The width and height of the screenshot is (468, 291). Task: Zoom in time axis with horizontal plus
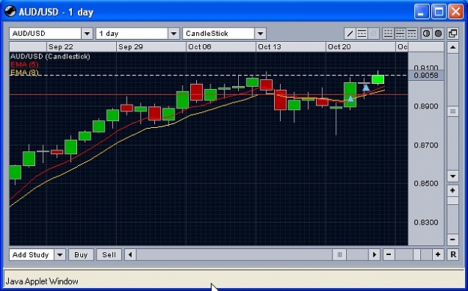438,254
